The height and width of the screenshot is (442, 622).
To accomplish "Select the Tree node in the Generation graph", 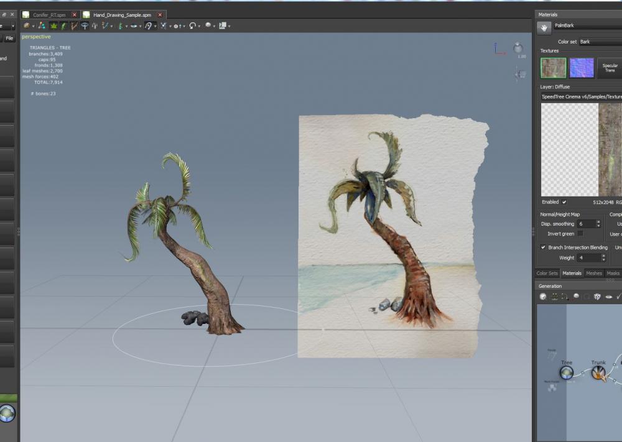I will click(566, 372).
